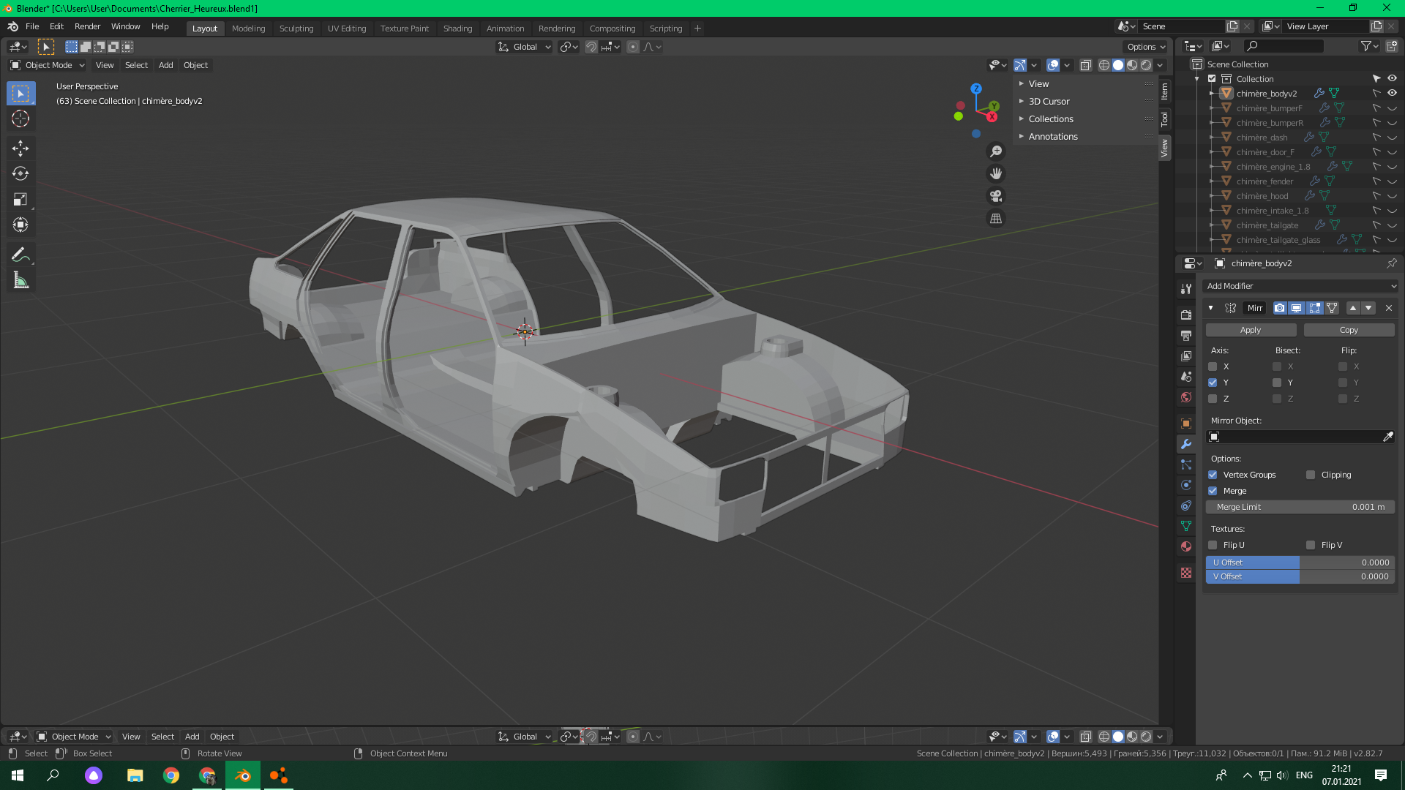Toggle perspective/orthographic grid icon
The height and width of the screenshot is (790, 1405).
coord(996,219)
